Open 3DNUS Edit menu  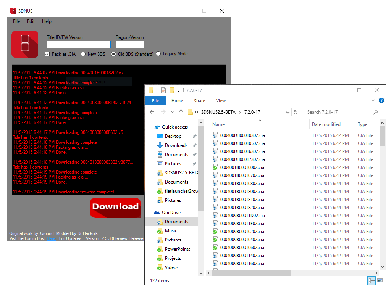coord(31,21)
